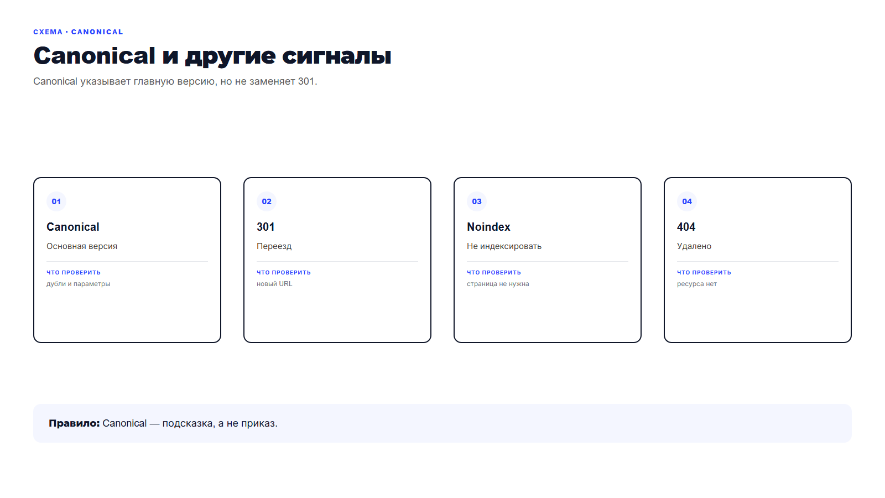Click the 'СХЕМА · CANONICAL' overline label
This screenshot has width=885, height=498.
pos(78,32)
